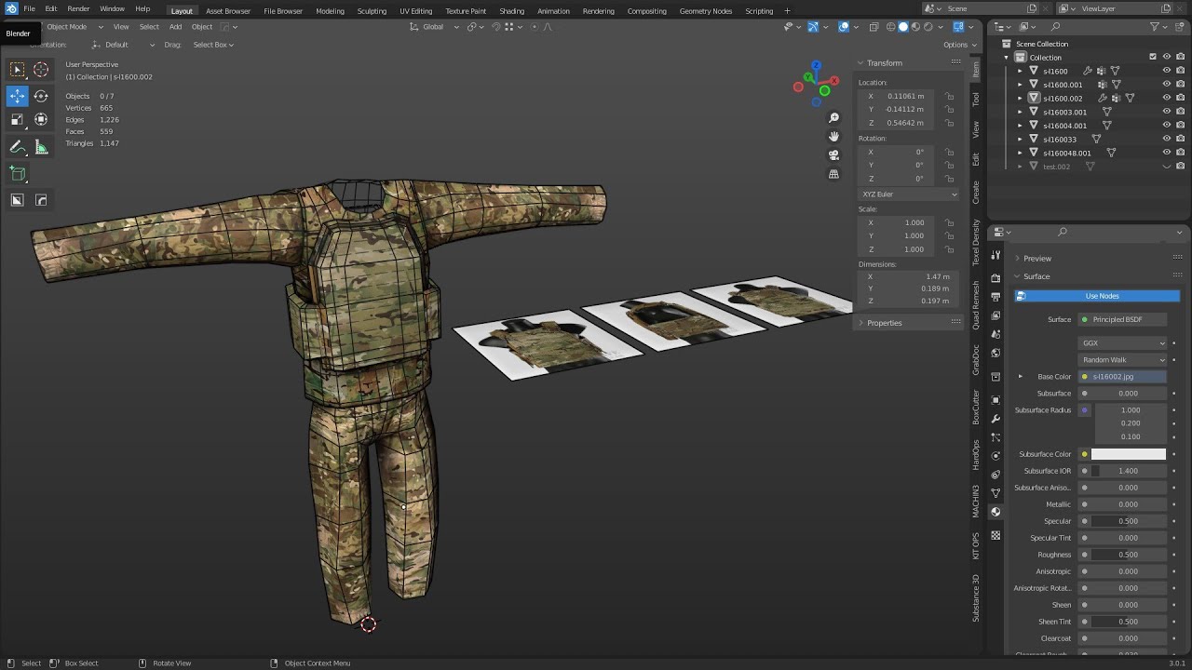Viewport: 1192px width, 670px height.
Task: Click the zoom viewport magnifier icon
Action: (833, 118)
